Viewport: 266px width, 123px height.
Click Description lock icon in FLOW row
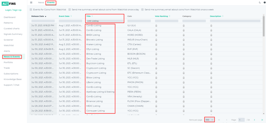click(x=211, y=101)
